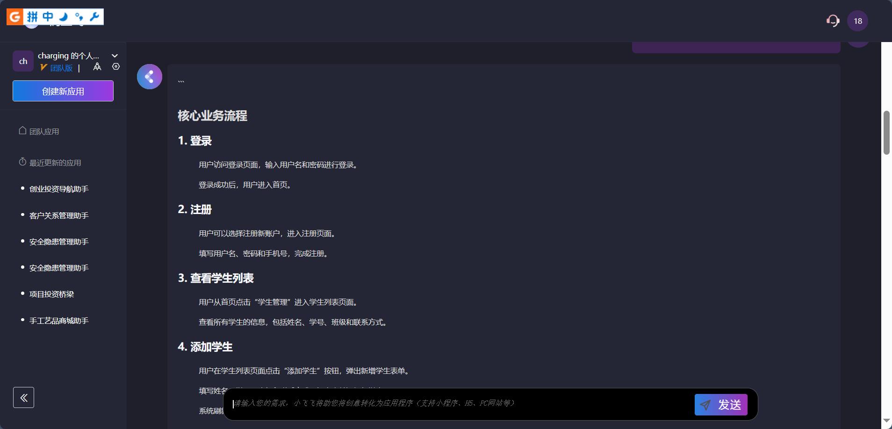The height and width of the screenshot is (429, 892).
Task: Toggle the IME punctuation mode icon
Action: click(x=79, y=17)
